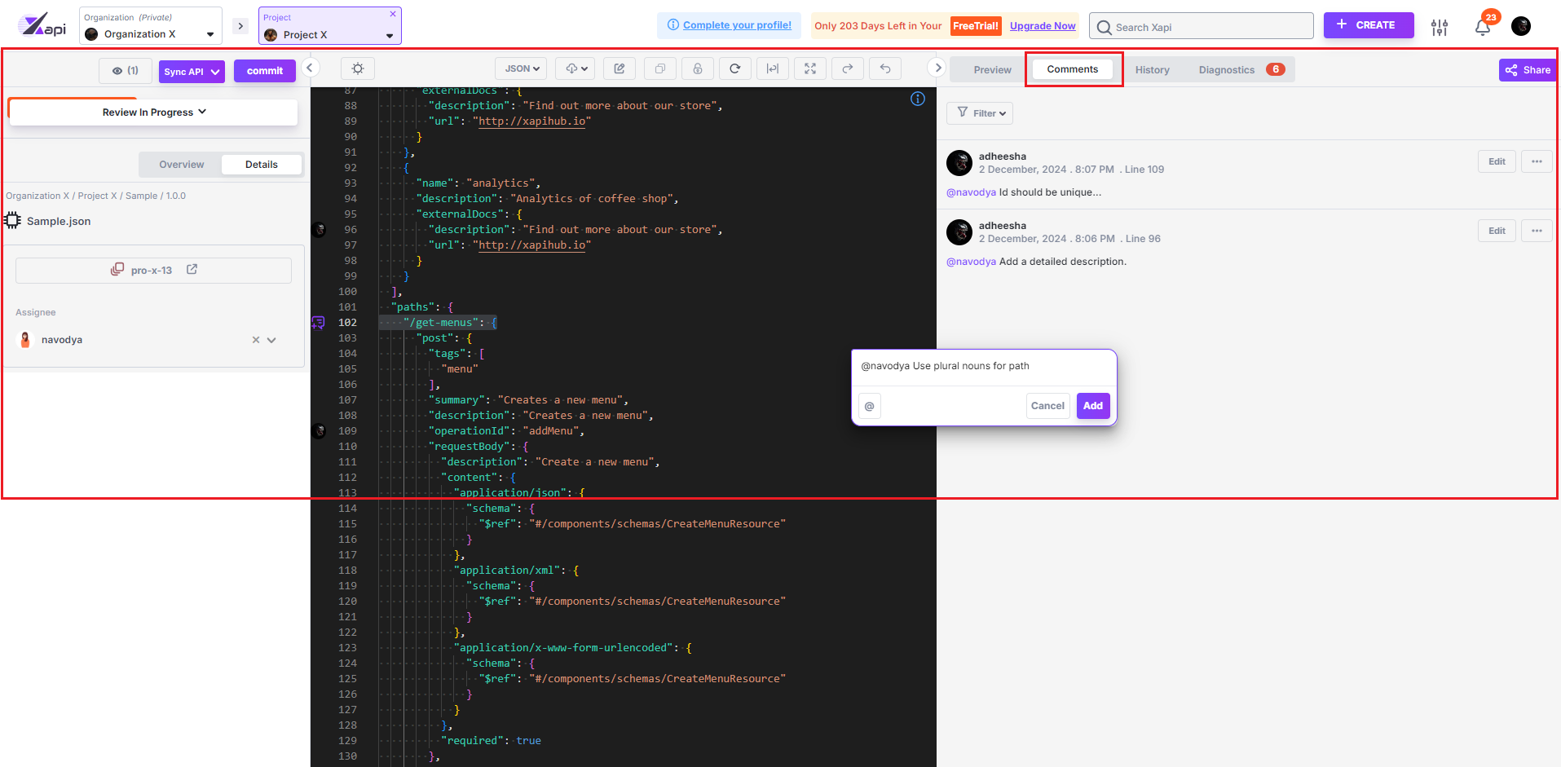Click the edit pencil icon in toolbar
1561x767 pixels.
(620, 68)
